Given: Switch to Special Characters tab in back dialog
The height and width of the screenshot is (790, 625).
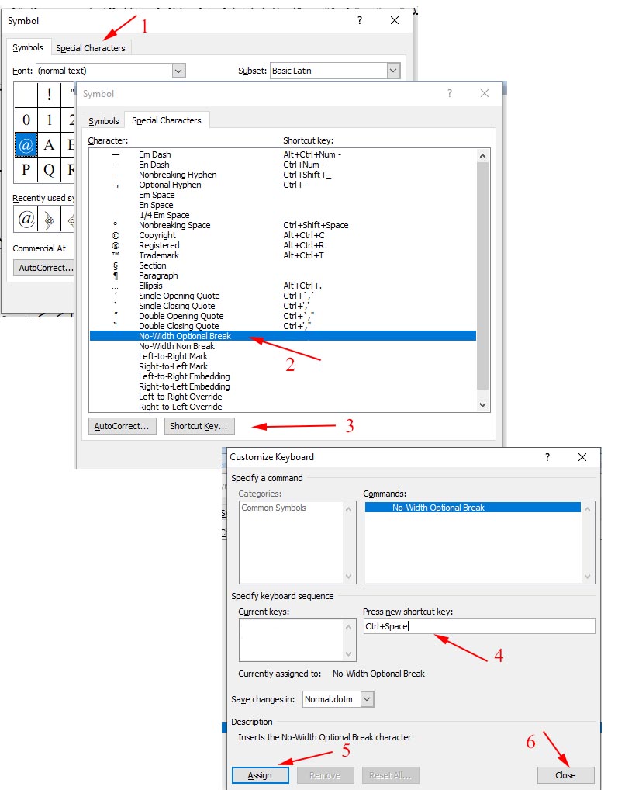Looking at the screenshot, I should (90, 48).
